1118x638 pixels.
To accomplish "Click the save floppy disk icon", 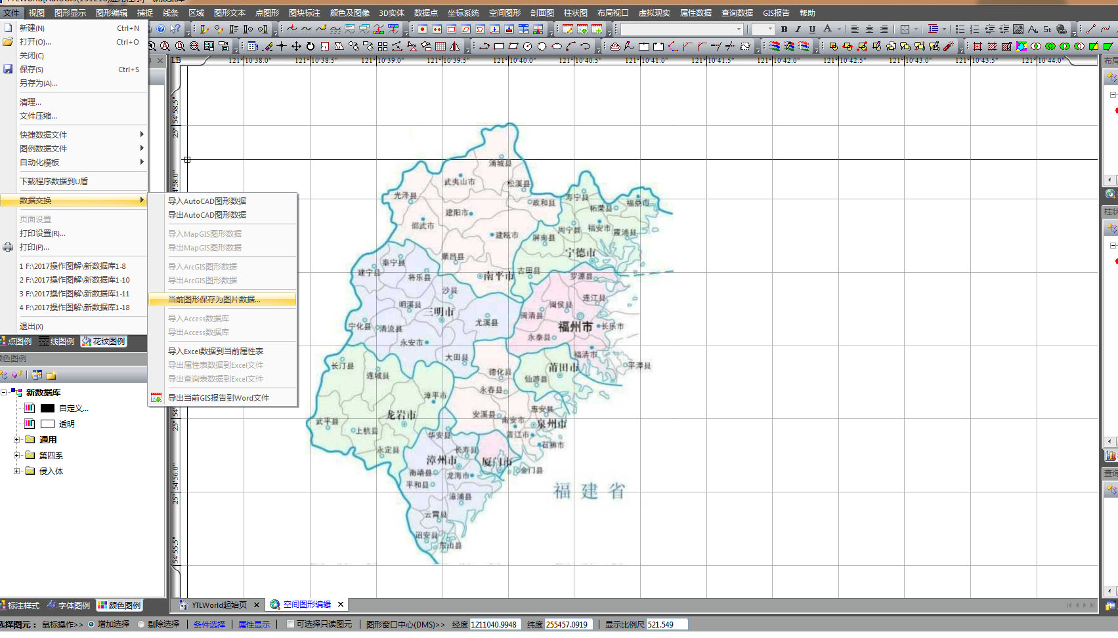I will [x=8, y=69].
